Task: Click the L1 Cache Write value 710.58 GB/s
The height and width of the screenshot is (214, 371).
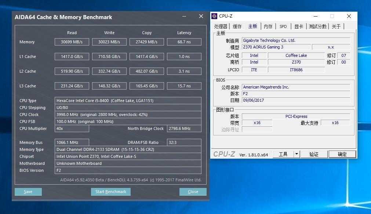Action: point(109,57)
